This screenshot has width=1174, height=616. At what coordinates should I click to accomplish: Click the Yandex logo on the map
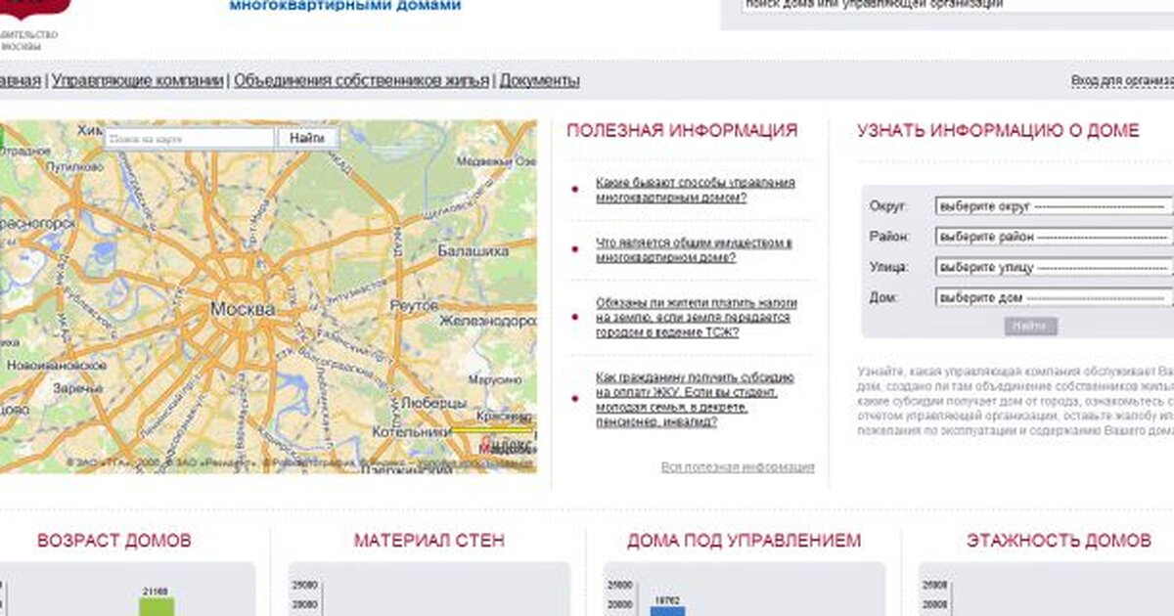click(507, 445)
